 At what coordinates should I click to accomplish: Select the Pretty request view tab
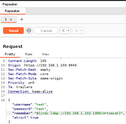tap(10, 54)
